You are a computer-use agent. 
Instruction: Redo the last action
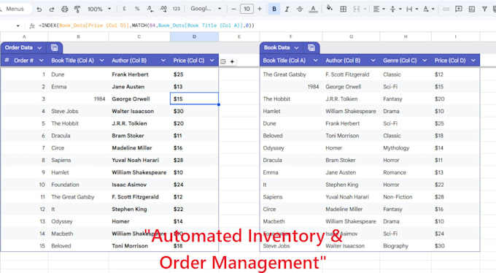pos(52,9)
